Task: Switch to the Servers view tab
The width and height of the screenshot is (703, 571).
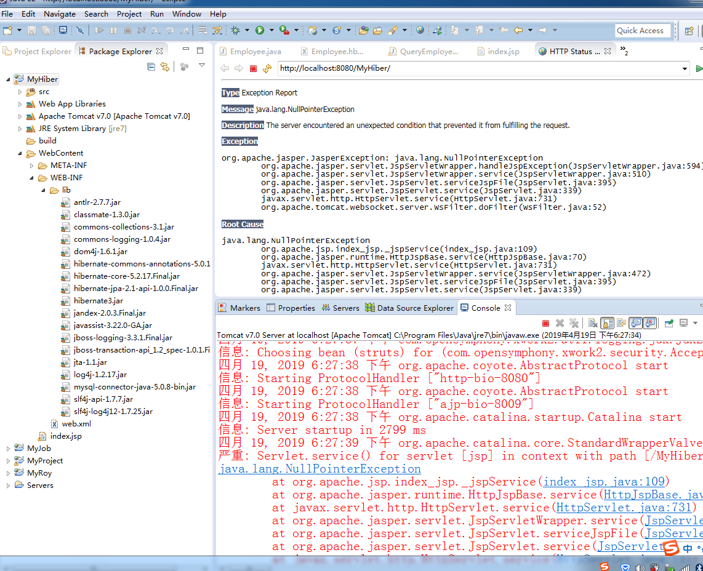Action: point(341,308)
